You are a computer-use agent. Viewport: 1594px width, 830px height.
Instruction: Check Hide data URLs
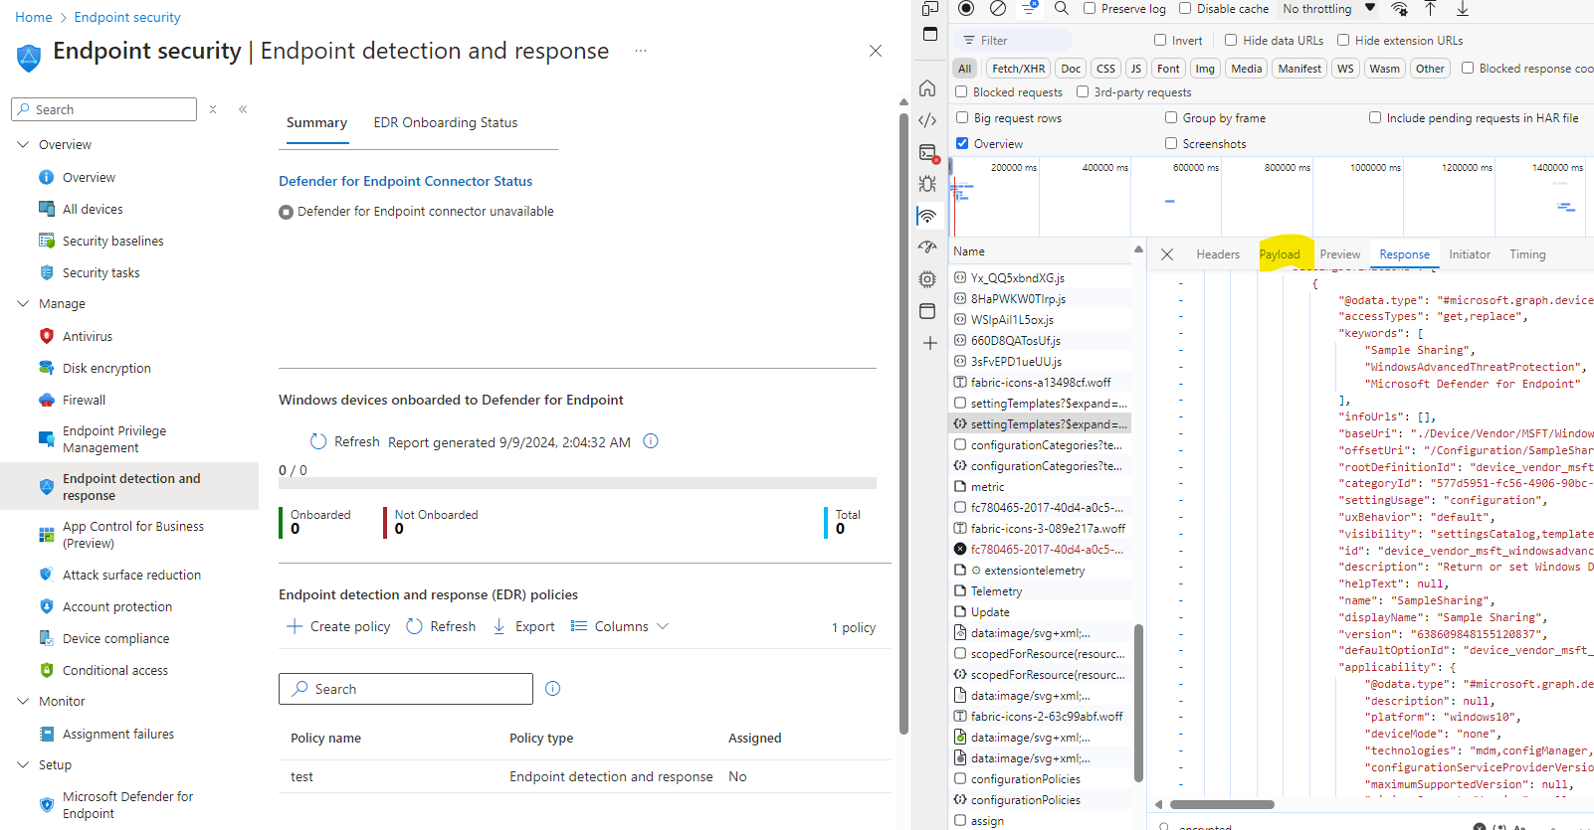coord(1231,41)
